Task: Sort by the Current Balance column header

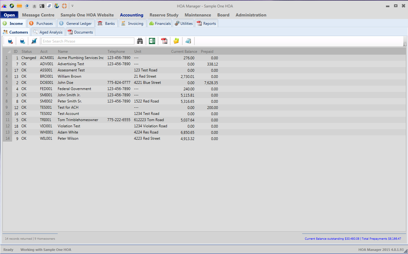Action: (184, 52)
